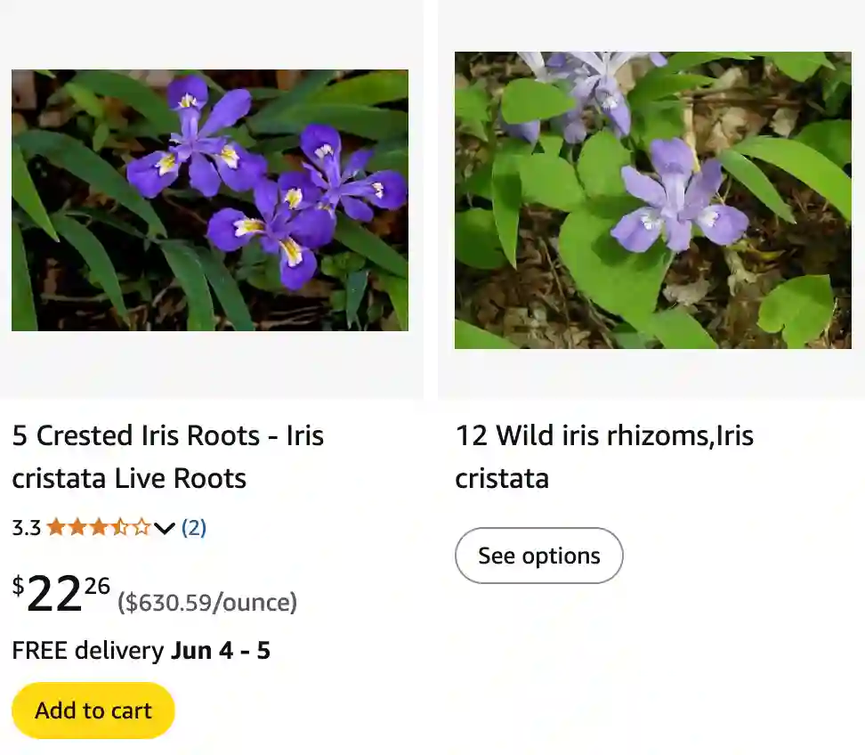Click See options for the Wild iris rhizomes
865x755 pixels.
[538, 556]
